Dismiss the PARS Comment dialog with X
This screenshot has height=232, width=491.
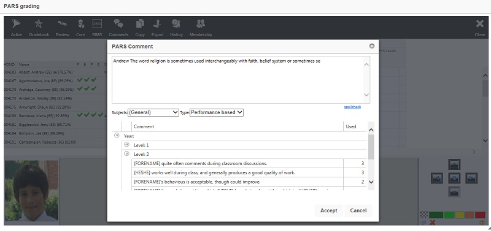pyautogui.click(x=372, y=46)
